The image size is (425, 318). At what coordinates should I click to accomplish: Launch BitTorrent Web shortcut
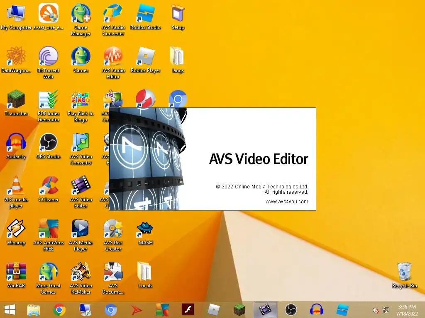[x=48, y=63]
